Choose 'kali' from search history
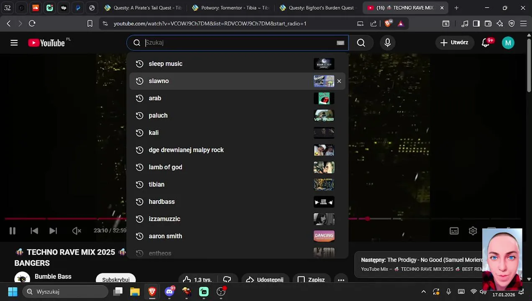 click(x=238, y=133)
